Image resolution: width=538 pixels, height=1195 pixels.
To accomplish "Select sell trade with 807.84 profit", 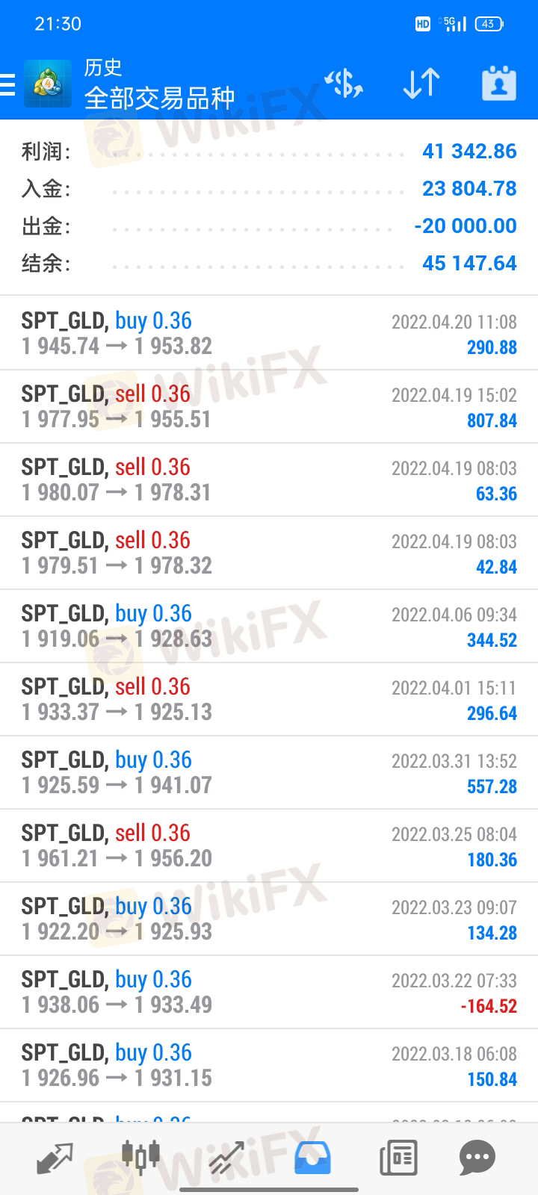I will (x=269, y=406).
